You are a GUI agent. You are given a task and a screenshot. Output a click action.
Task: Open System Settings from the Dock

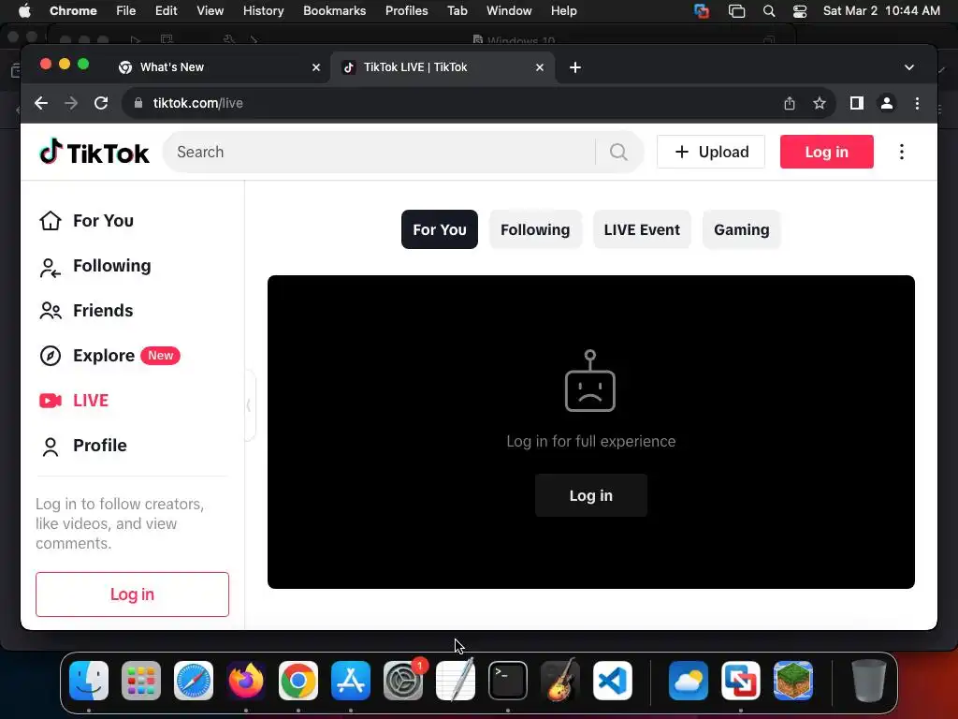(x=403, y=681)
